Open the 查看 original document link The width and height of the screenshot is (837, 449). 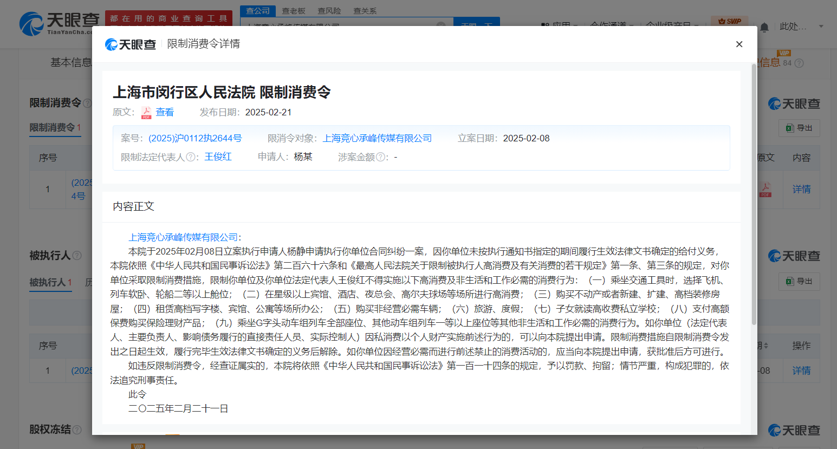[165, 112]
